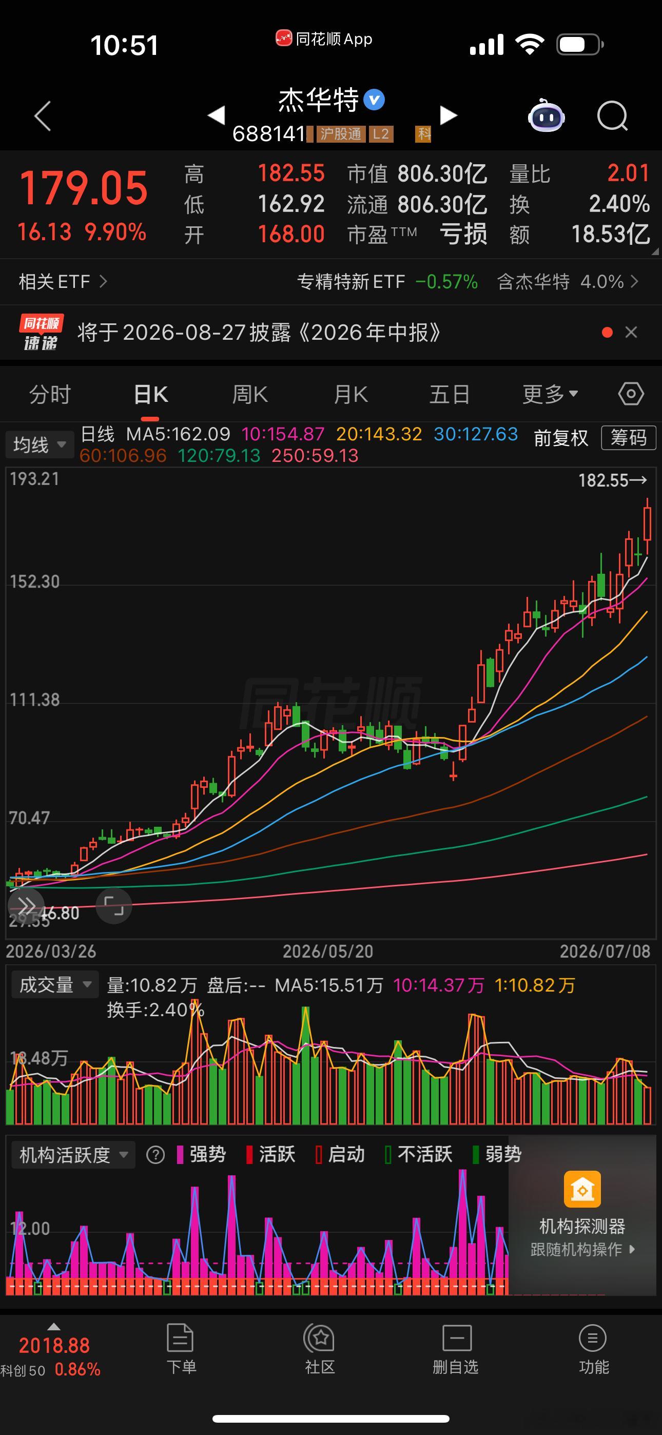Tap the blue verified badge beside 杰华特
The height and width of the screenshot is (1435, 662).
[374, 100]
